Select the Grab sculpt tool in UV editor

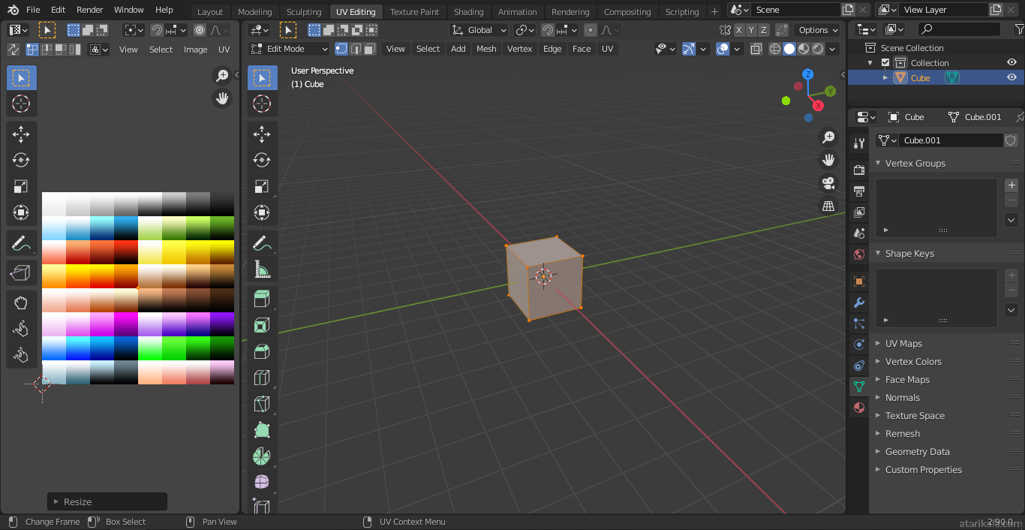[21, 303]
